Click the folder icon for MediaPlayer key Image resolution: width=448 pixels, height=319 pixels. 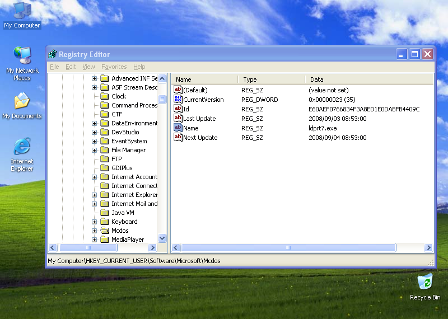tap(105, 240)
